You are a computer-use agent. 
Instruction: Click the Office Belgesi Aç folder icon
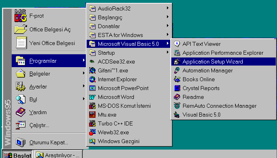point(21,29)
